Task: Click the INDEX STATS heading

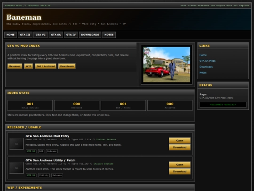Action: pos(18,93)
